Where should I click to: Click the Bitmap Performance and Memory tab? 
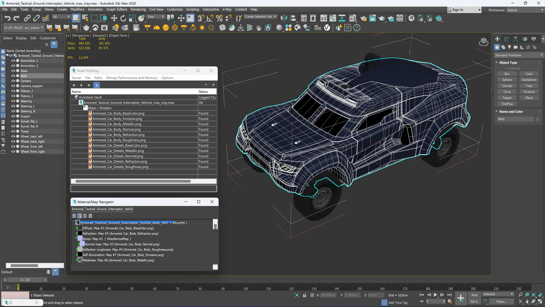pyautogui.click(x=132, y=78)
